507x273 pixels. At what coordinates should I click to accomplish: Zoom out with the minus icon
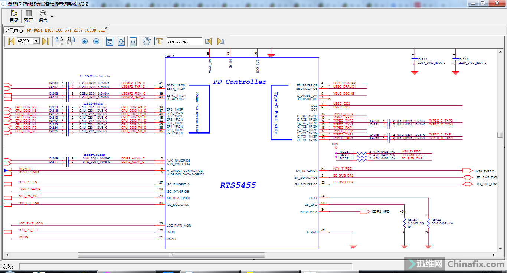[96, 41]
